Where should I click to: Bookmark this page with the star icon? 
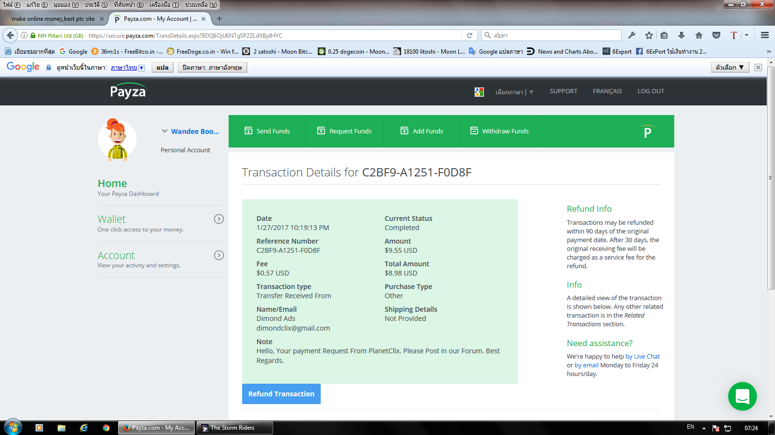pyautogui.click(x=649, y=35)
